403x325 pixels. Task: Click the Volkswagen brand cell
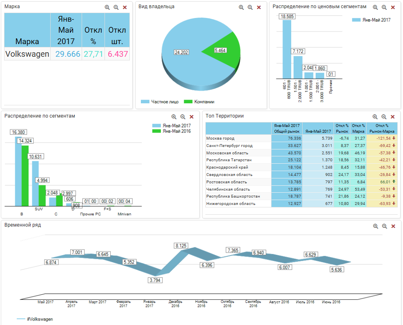coord(27,54)
